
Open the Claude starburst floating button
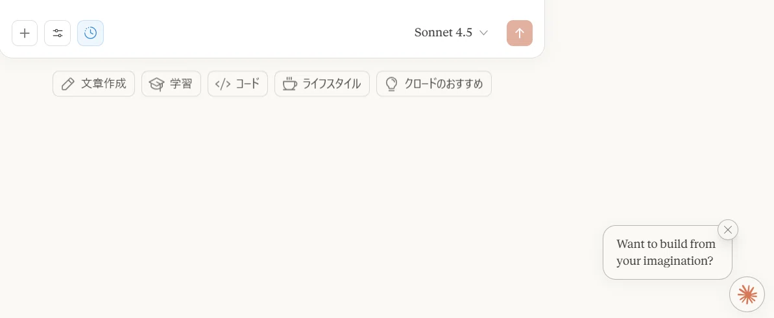(x=747, y=295)
